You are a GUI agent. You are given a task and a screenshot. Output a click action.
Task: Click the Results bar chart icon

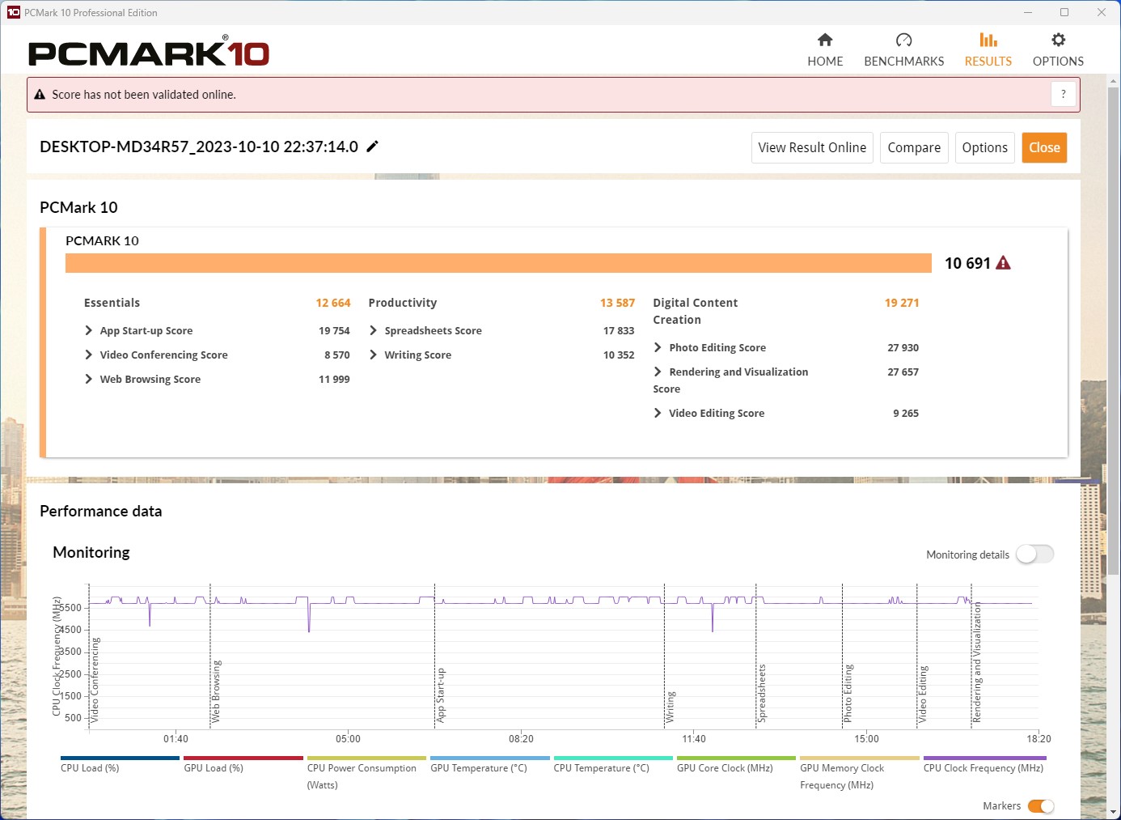[988, 40]
